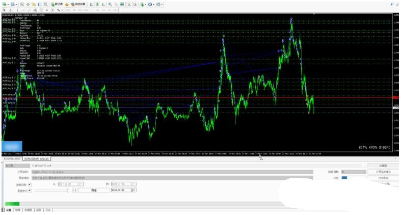Select the crosshair cursor tool
Viewport: 401px width, 215px height.
click(x=11, y=10)
